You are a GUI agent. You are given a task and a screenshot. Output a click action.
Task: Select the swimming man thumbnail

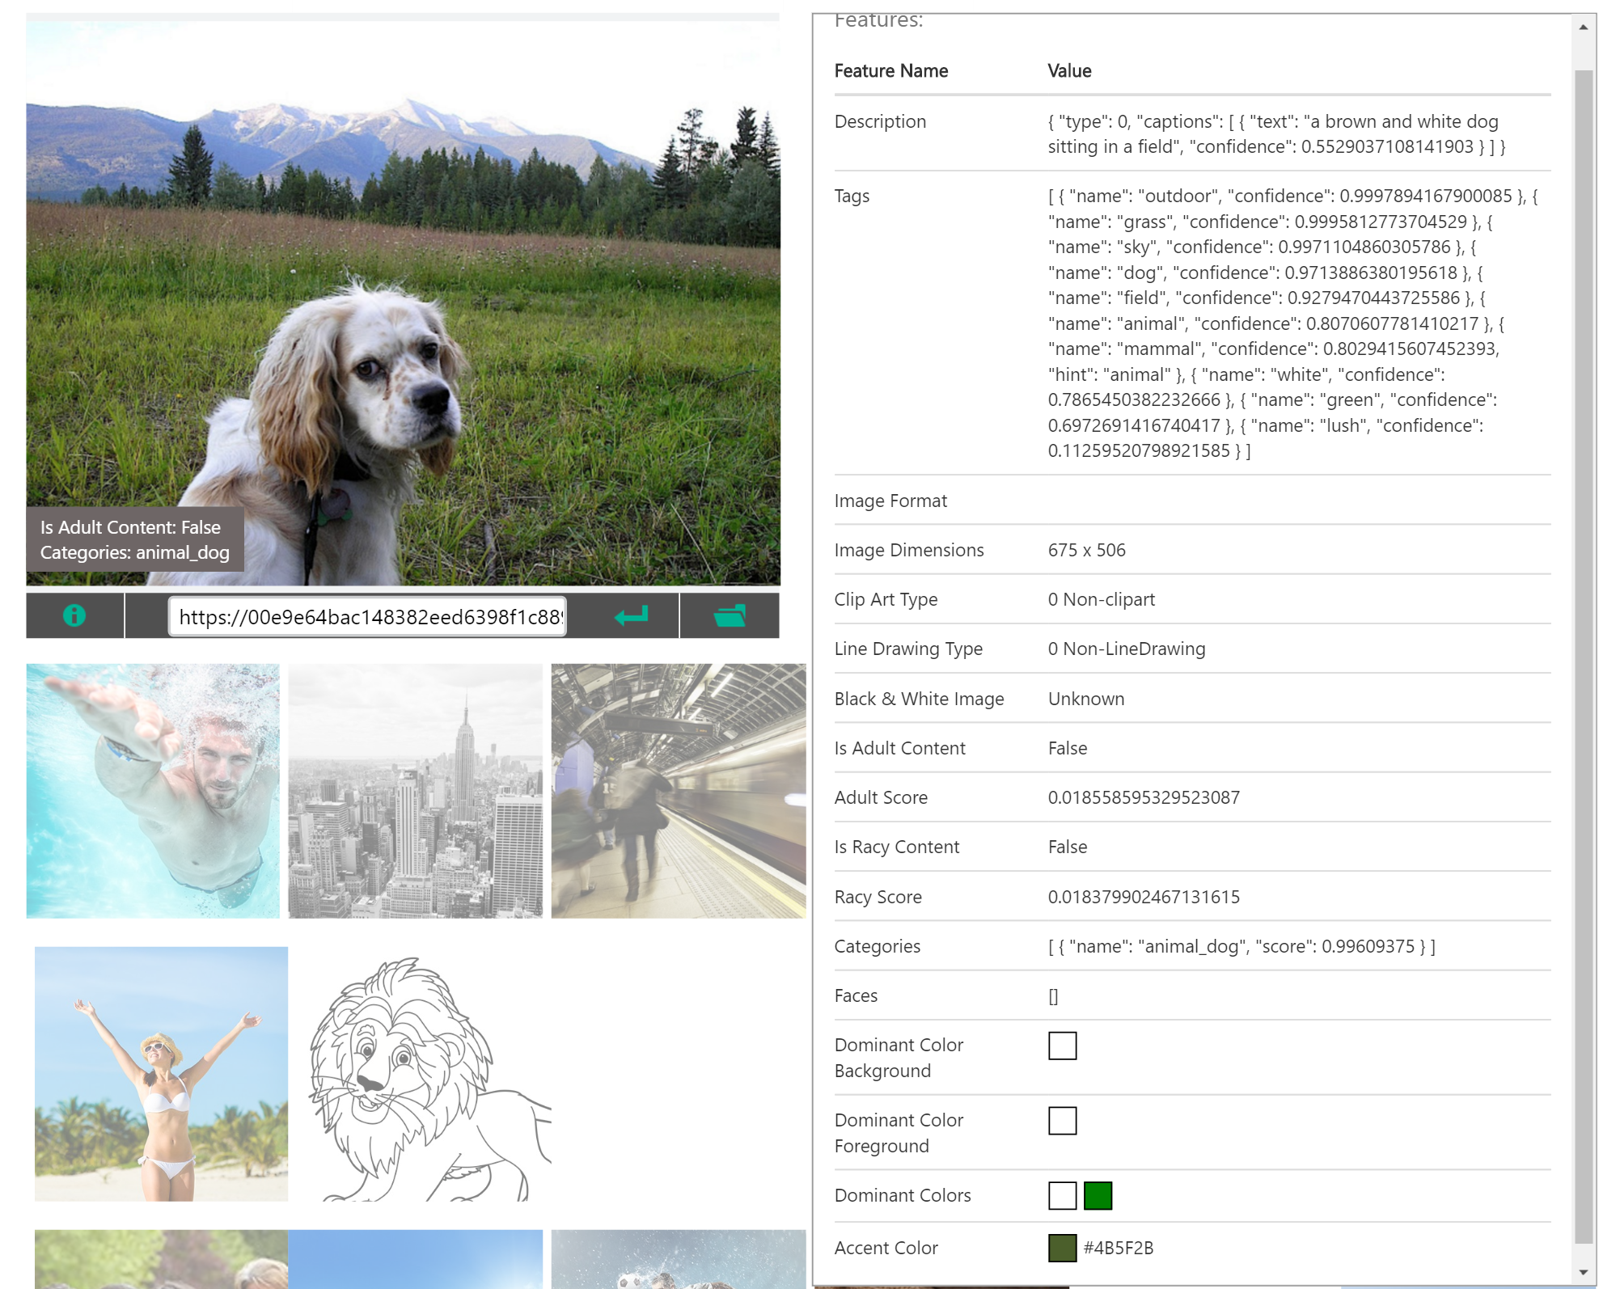(x=153, y=791)
